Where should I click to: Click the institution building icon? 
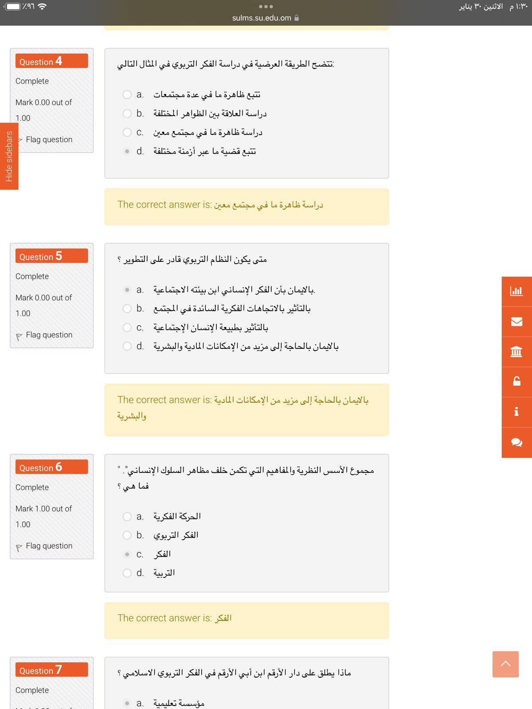point(516,352)
